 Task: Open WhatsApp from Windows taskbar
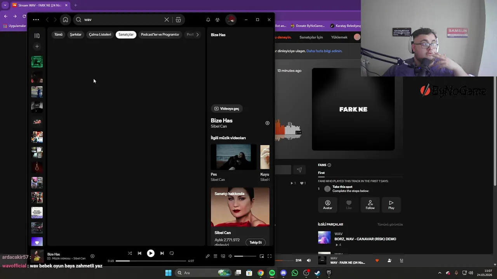point(295,273)
